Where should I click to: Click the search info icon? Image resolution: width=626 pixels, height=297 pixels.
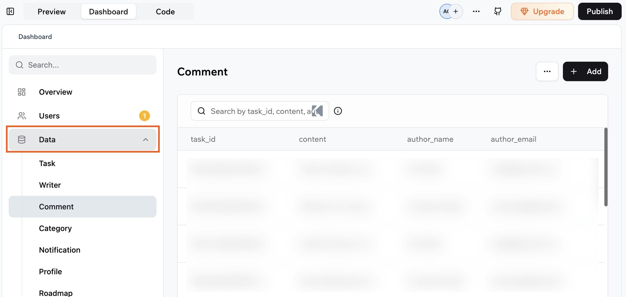338,111
